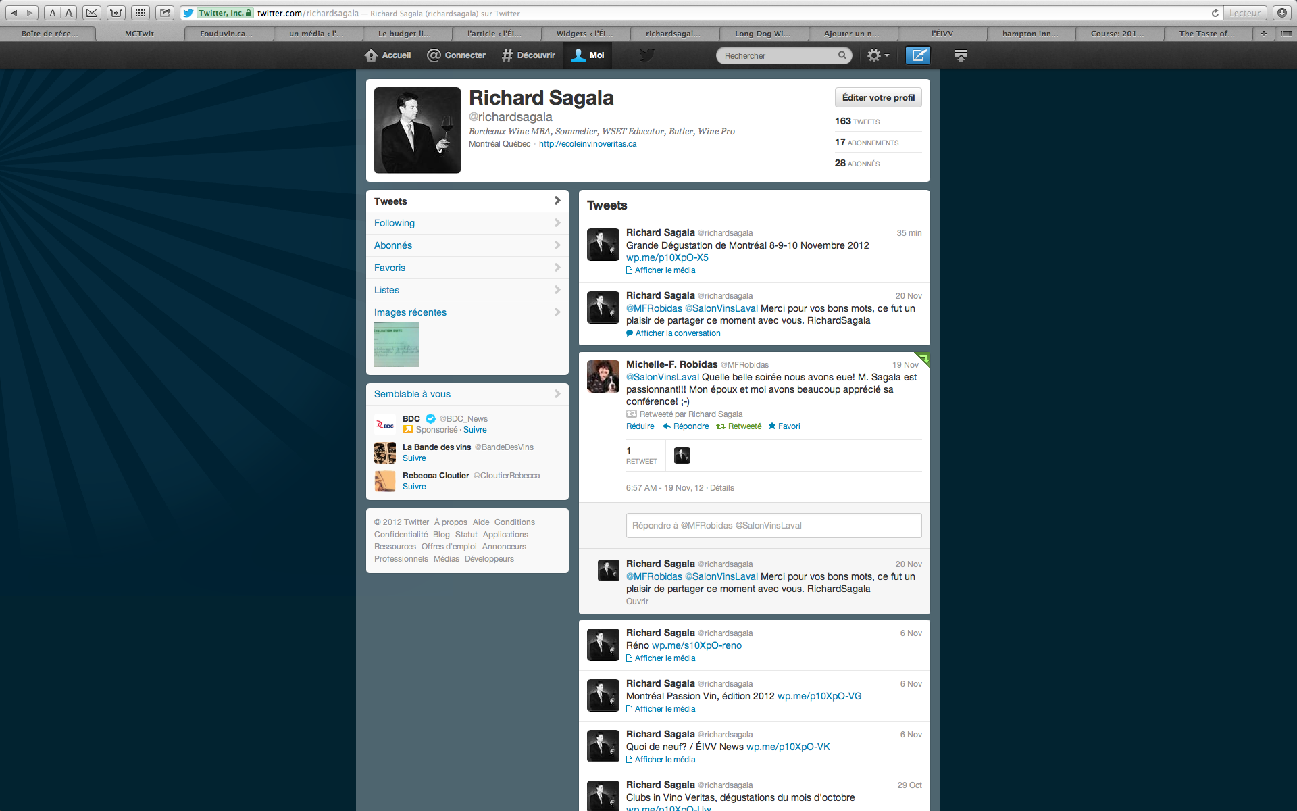Toggle the green Retweeté button

pyautogui.click(x=739, y=426)
